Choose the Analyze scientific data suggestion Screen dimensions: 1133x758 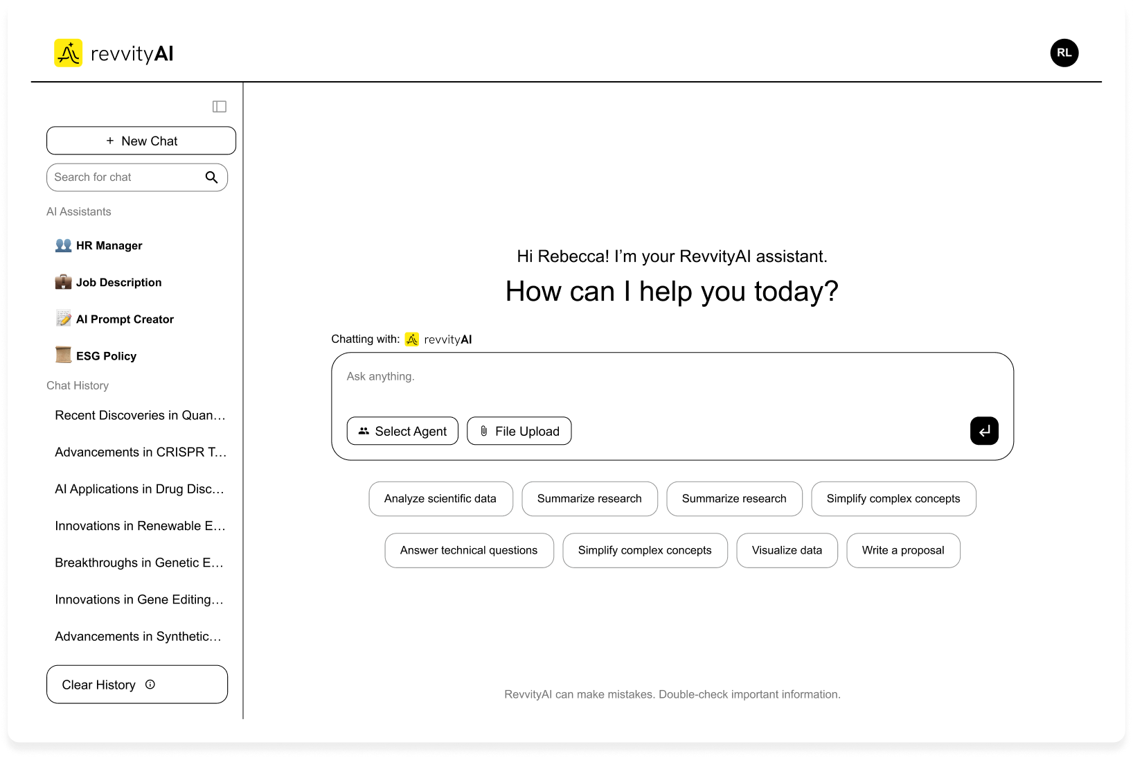(x=440, y=499)
